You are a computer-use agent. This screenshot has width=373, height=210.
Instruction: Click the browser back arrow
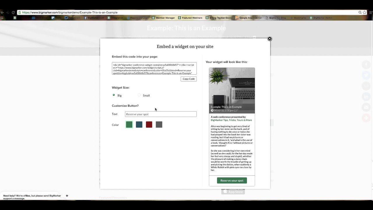click(x=2, y=13)
